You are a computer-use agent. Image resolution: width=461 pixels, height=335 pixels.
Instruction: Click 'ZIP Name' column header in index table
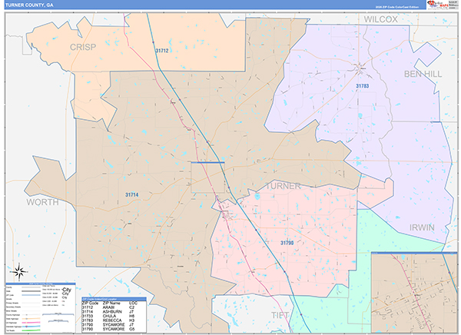pos(111,303)
